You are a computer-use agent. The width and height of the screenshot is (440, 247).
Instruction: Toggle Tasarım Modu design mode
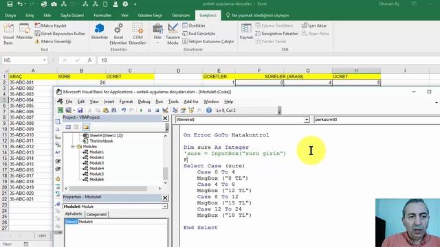click(173, 34)
